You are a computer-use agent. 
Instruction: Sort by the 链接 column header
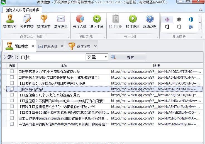[156, 66]
